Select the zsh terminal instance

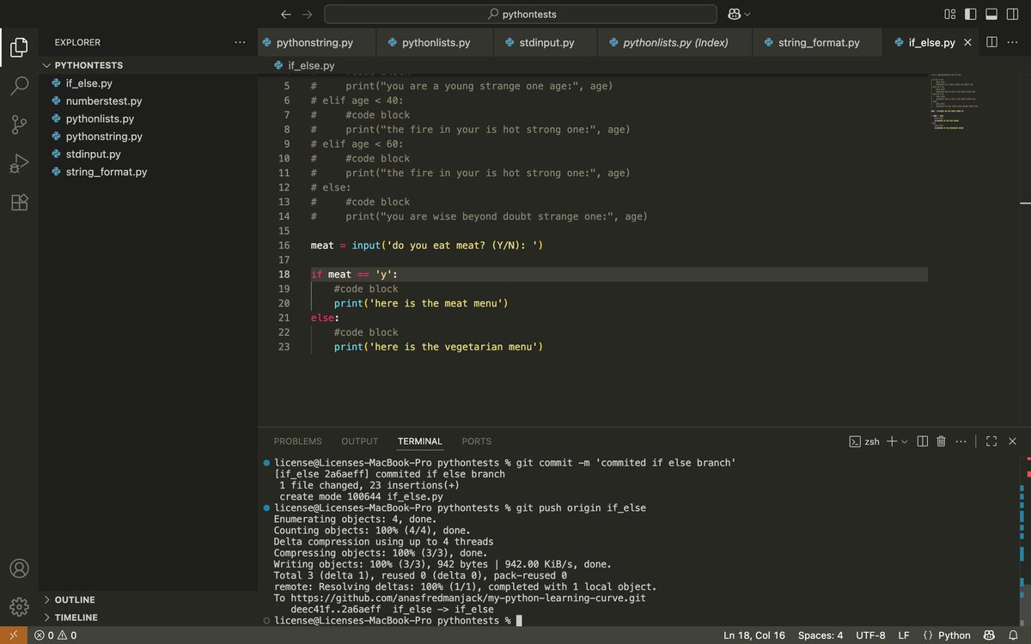tap(865, 441)
